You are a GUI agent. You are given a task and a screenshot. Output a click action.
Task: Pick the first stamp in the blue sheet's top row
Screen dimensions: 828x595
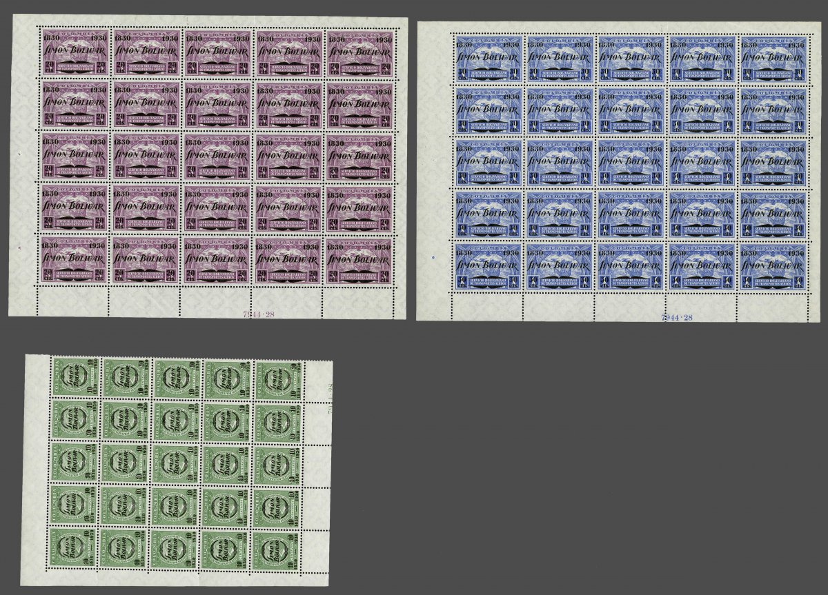pyautogui.click(x=488, y=58)
